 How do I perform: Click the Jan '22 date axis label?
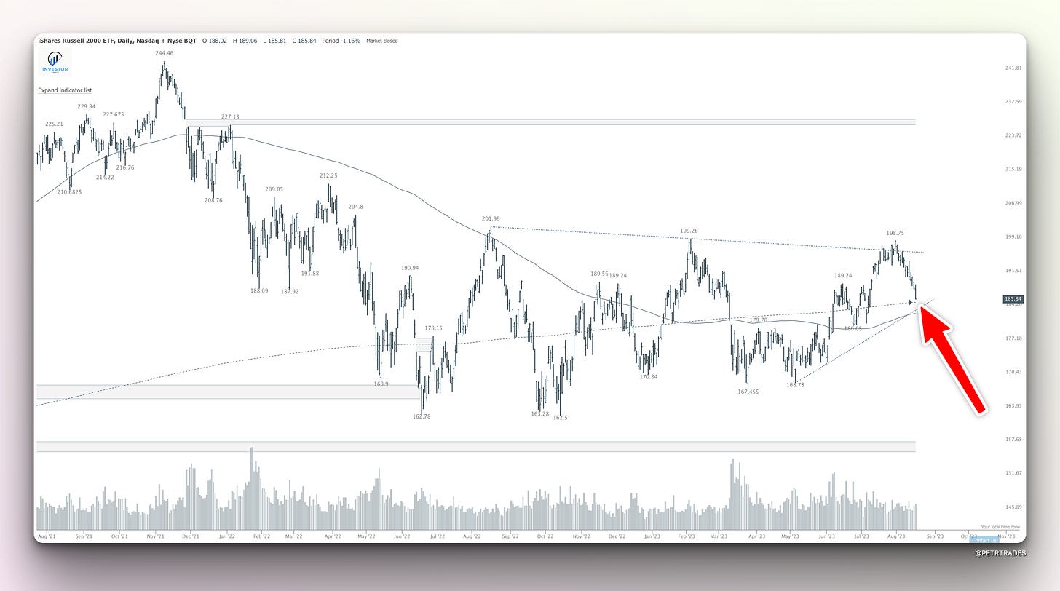coord(227,536)
